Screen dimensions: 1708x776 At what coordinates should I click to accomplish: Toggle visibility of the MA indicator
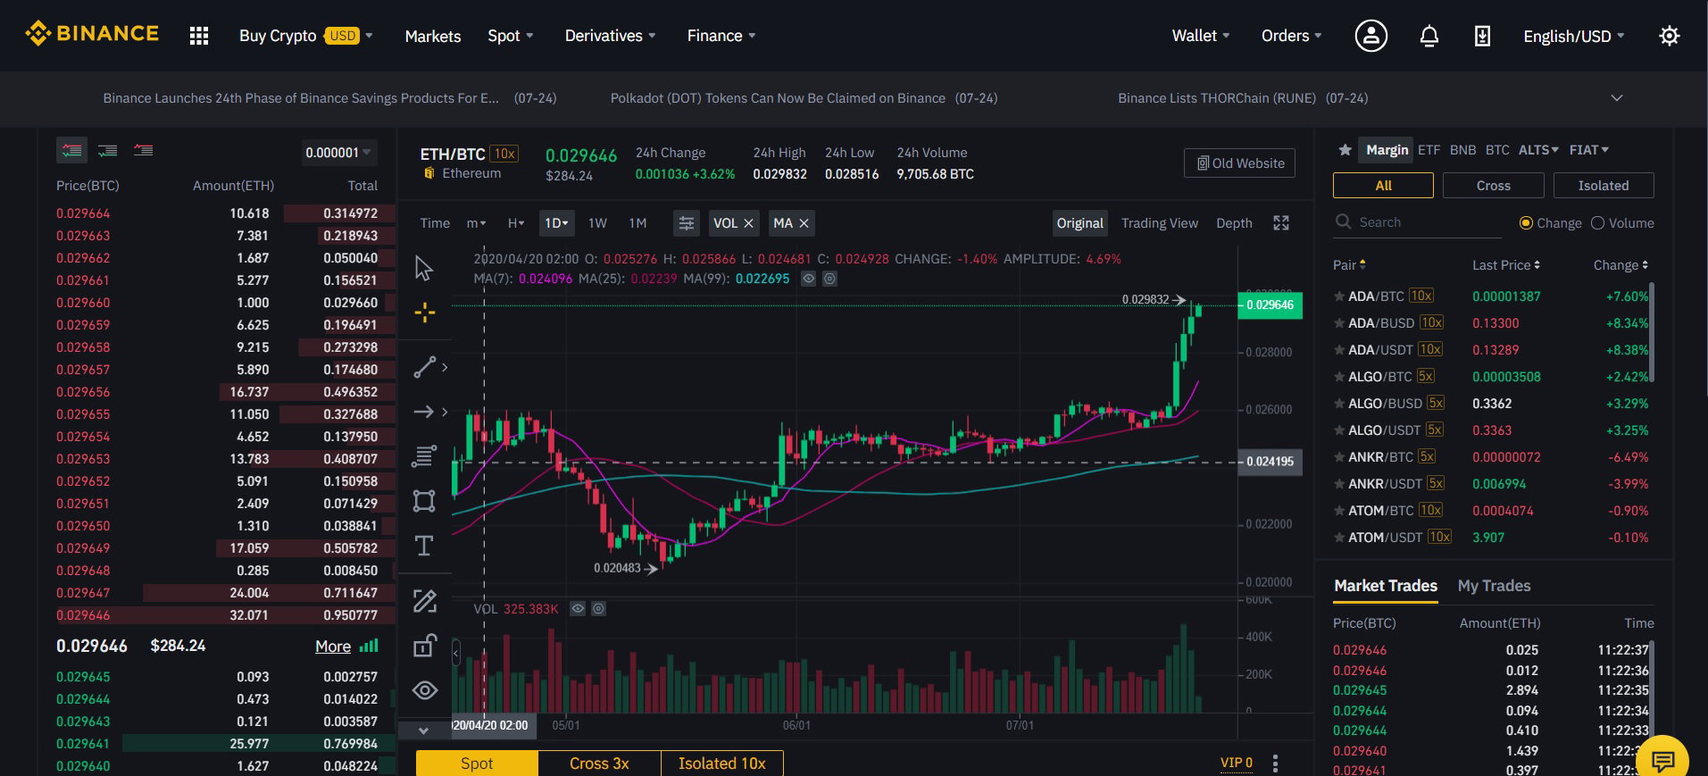tap(808, 279)
